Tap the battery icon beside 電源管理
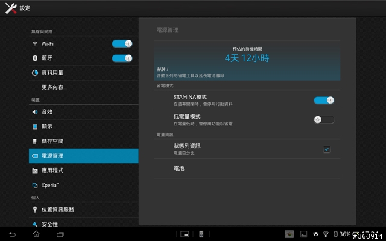The height and width of the screenshot is (241, 386). pos(35,156)
